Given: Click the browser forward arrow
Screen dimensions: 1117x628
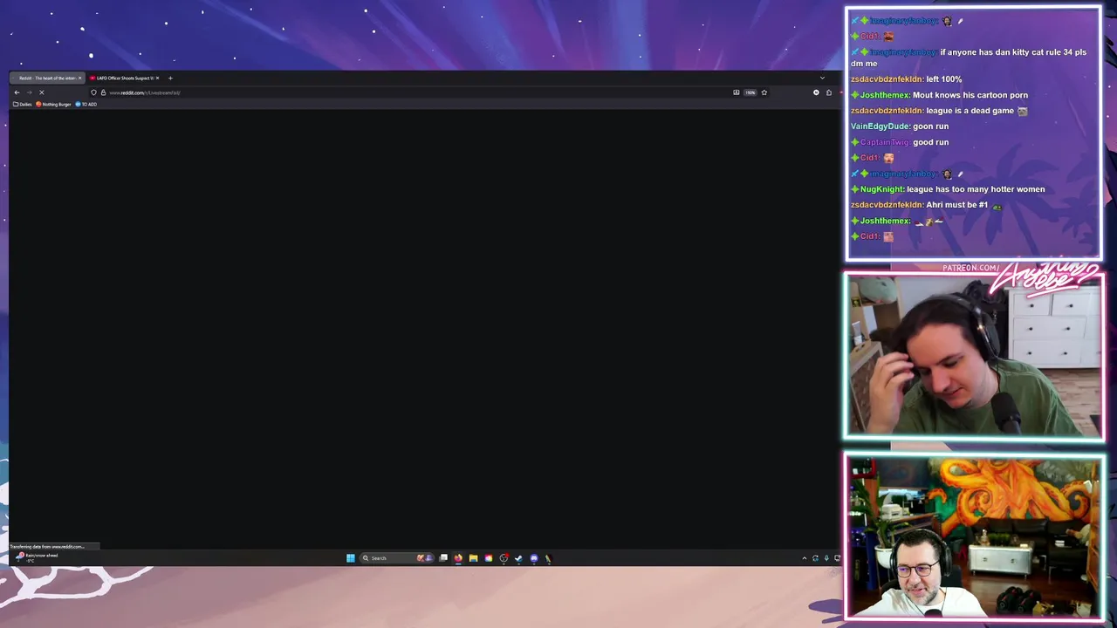Looking at the screenshot, I should (29, 92).
